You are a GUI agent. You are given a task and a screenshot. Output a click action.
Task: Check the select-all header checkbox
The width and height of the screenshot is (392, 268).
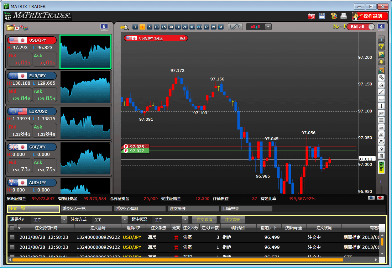pos(12,228)
